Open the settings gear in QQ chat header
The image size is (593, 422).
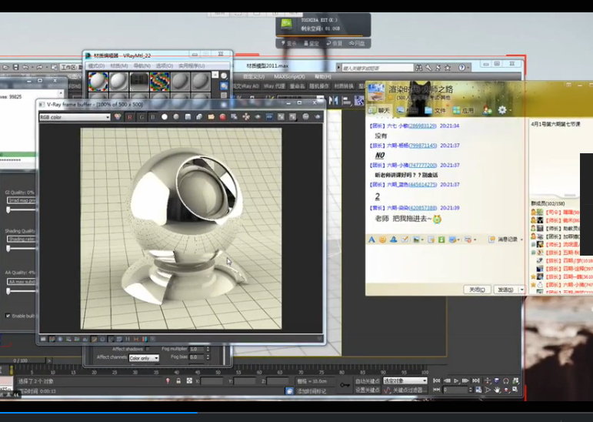502,110
